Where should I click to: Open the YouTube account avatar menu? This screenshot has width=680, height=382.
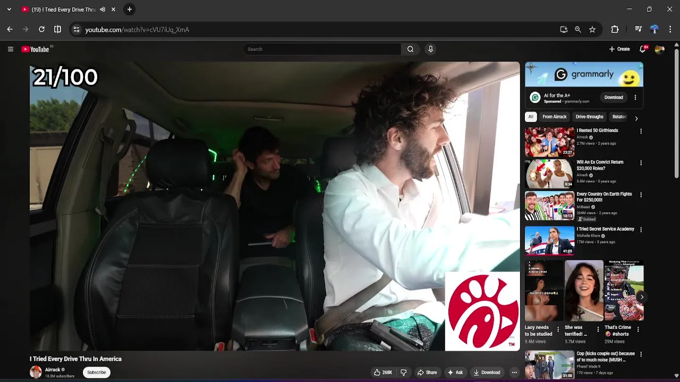tap(660, 49)
